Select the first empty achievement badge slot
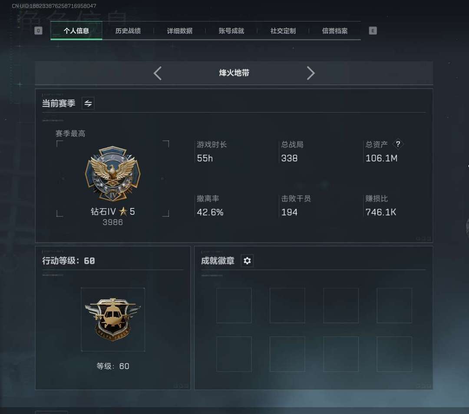Screen dimensions: 469x414 [x=234, y=306]
